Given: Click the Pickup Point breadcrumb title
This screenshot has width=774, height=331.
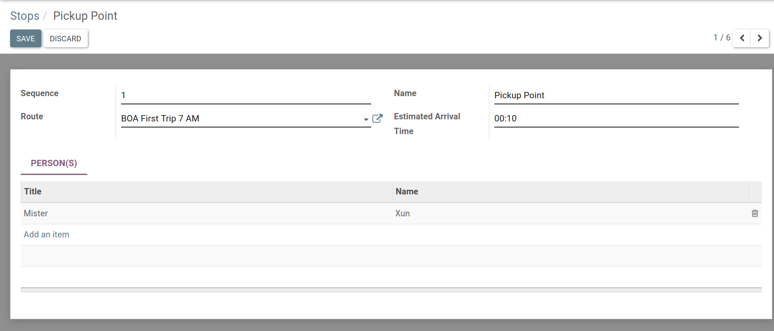Looking at the screenshot, I should (85, 16).
